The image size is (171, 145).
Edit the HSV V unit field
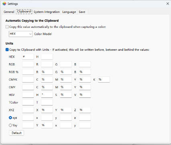coord(85,95)
